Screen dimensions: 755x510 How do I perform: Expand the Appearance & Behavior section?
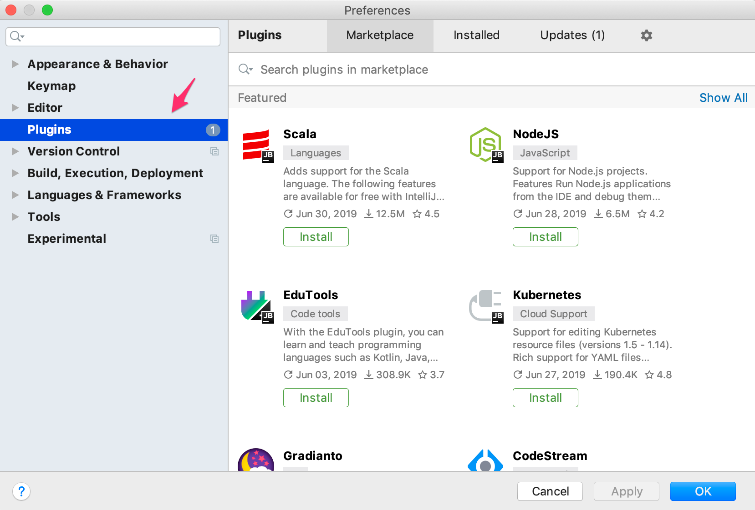coord(15,64)
